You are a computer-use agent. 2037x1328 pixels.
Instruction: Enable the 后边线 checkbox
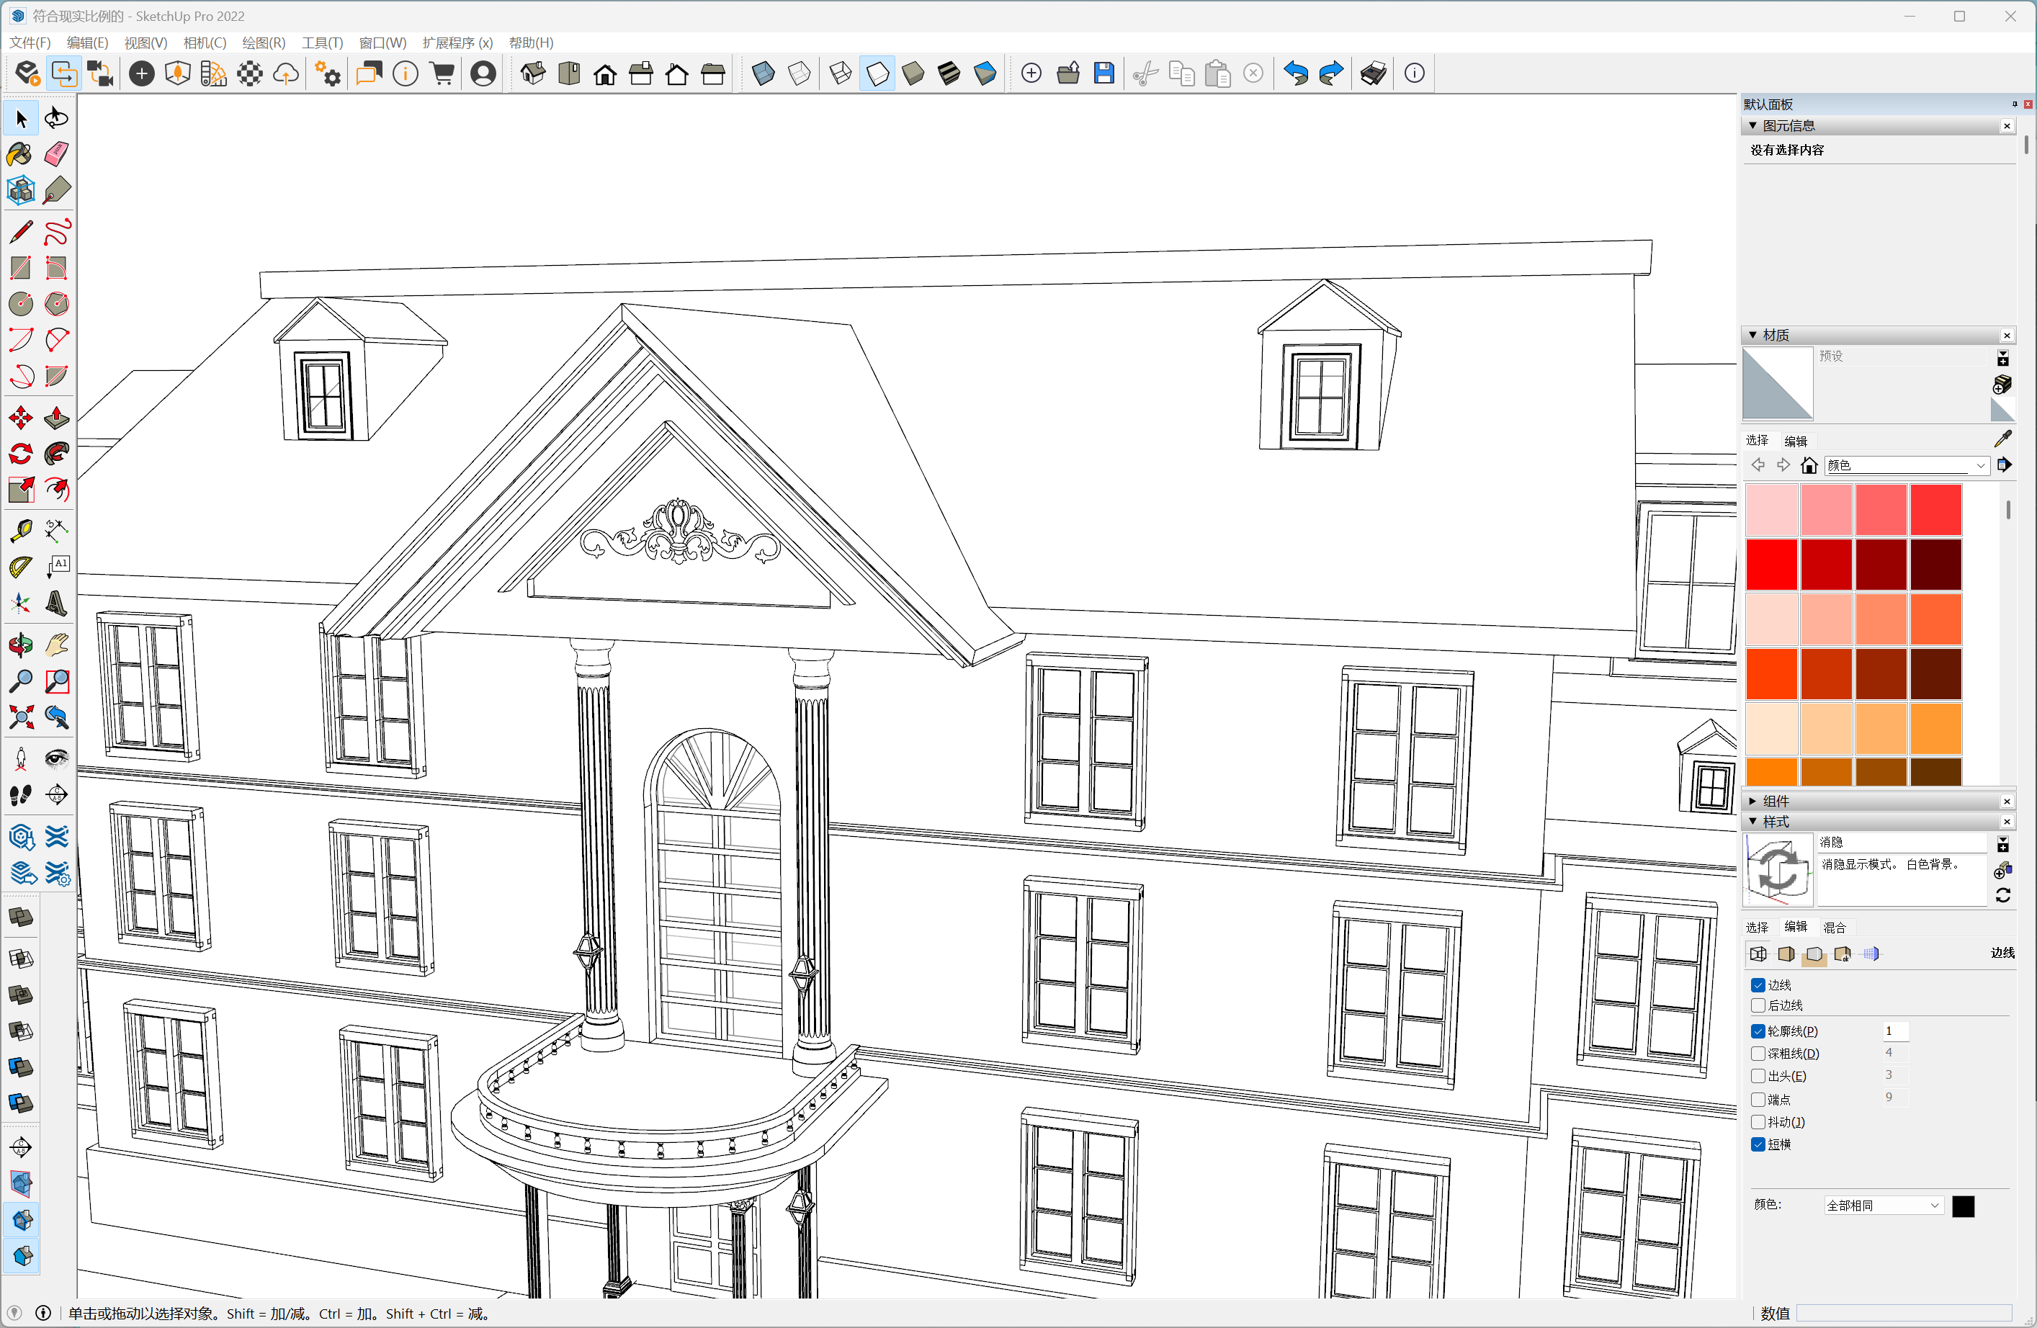(1758, 1005)
